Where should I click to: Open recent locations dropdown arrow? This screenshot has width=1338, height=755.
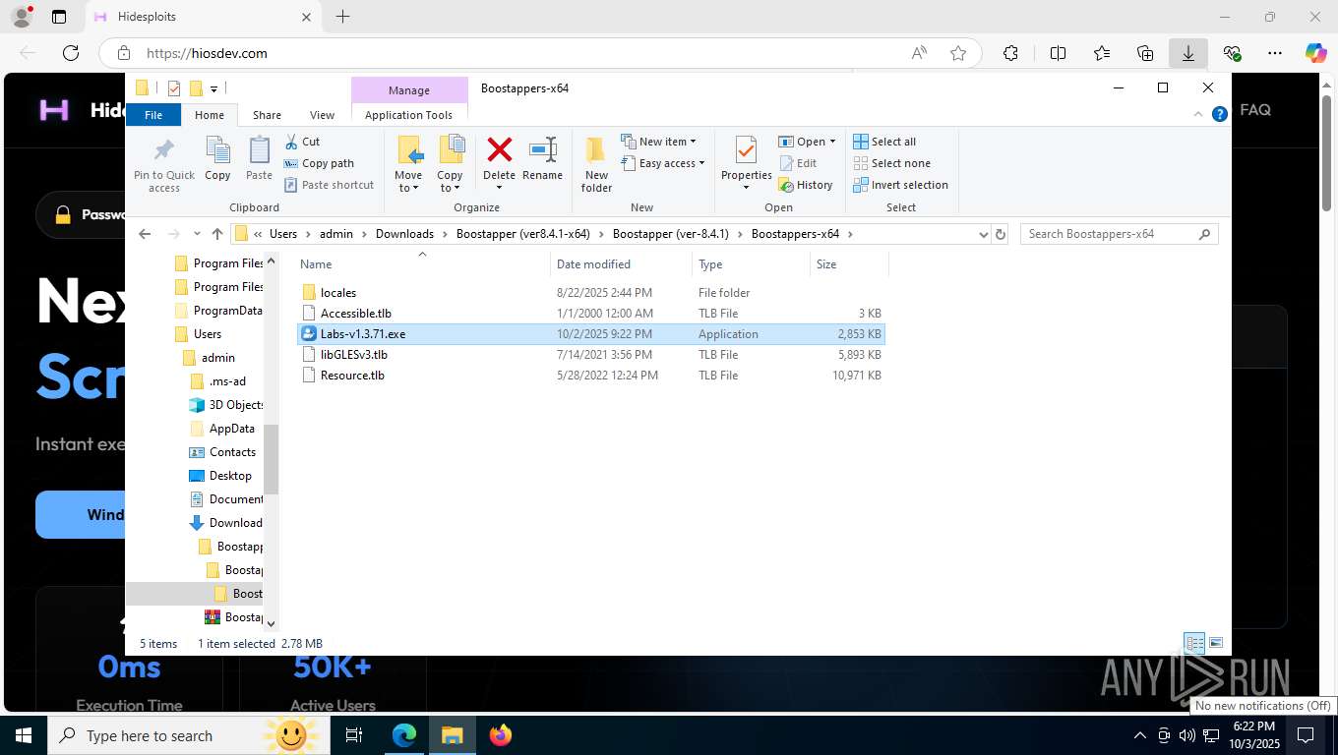point(198,234)
